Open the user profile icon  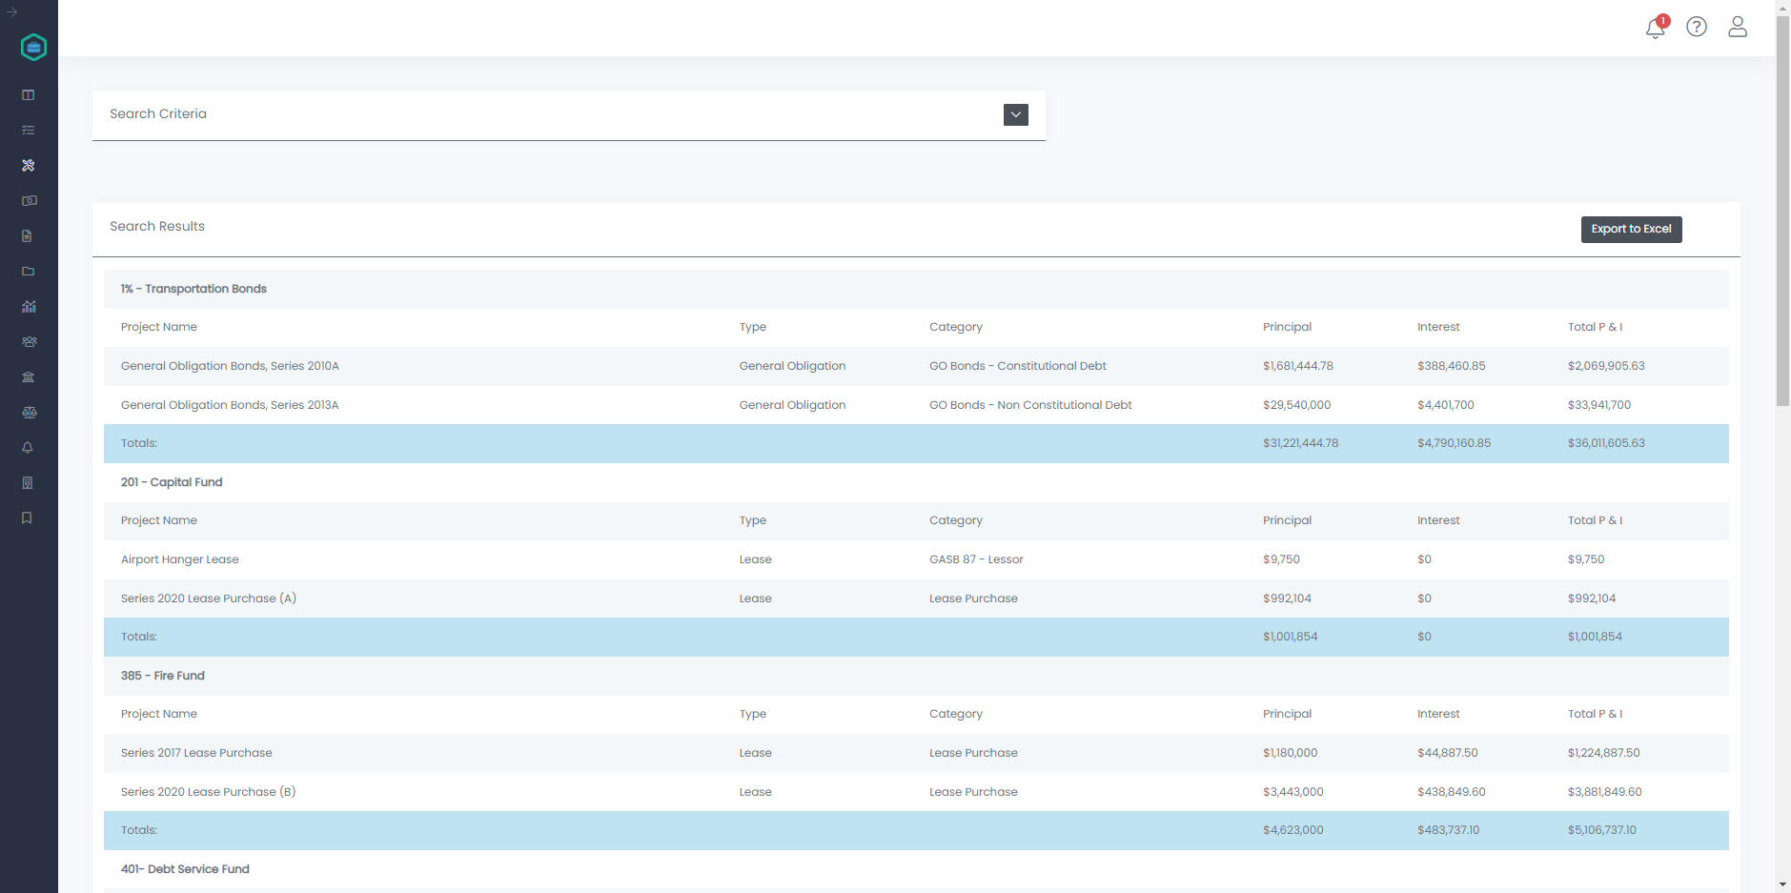pos(1737,27)
